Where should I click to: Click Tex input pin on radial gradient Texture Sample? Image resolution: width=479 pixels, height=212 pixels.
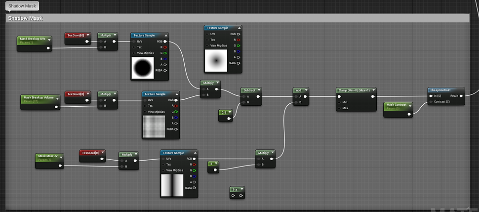pos(207,40)
